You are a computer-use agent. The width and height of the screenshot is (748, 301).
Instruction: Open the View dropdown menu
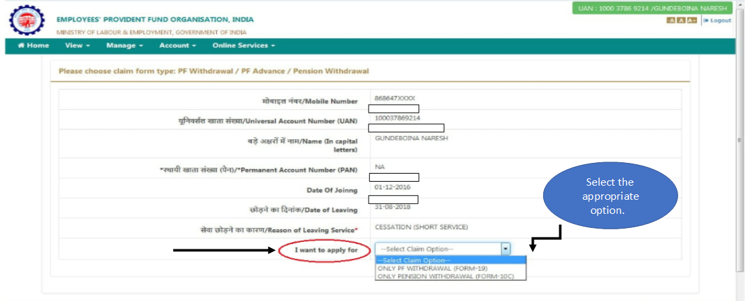[77, 46]
